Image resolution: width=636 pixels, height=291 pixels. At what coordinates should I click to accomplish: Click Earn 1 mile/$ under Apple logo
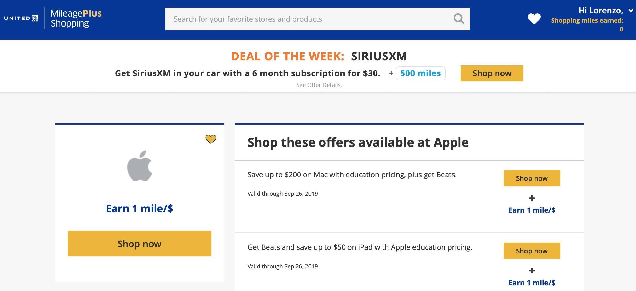(x=140, y=208)
